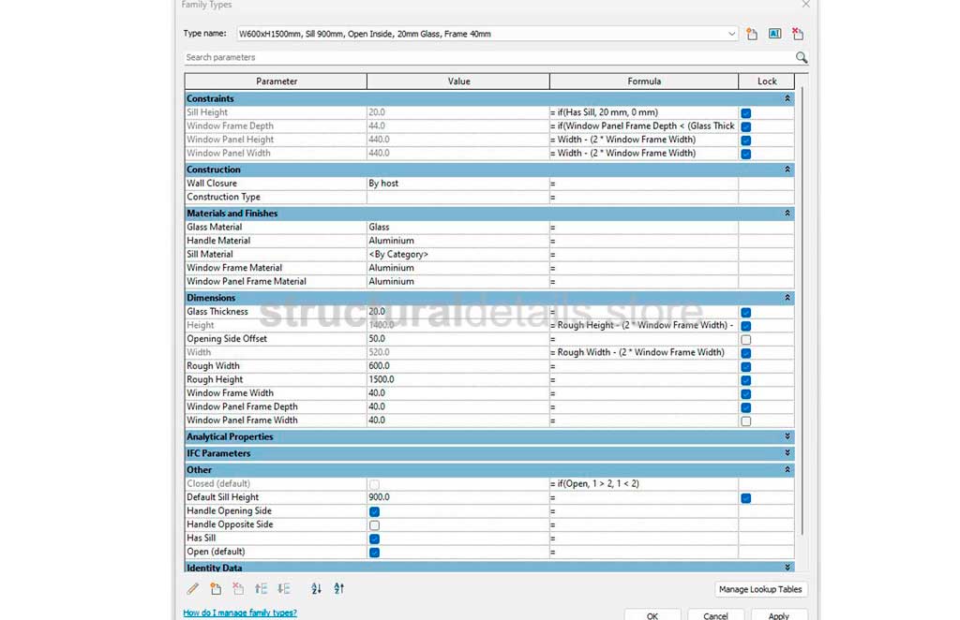The image size is (960, 620).
Task: Click the Formula column header
Action: pyautogui.click(x=644, y=81)
